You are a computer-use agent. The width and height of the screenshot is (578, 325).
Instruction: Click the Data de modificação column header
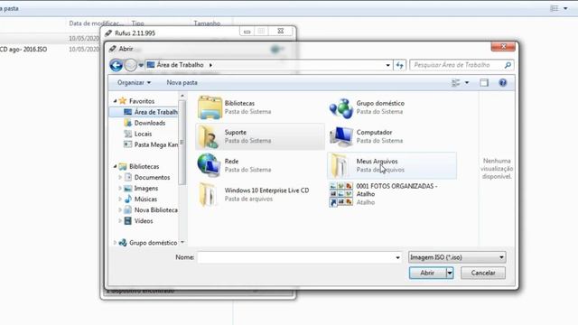click(96, 23)
